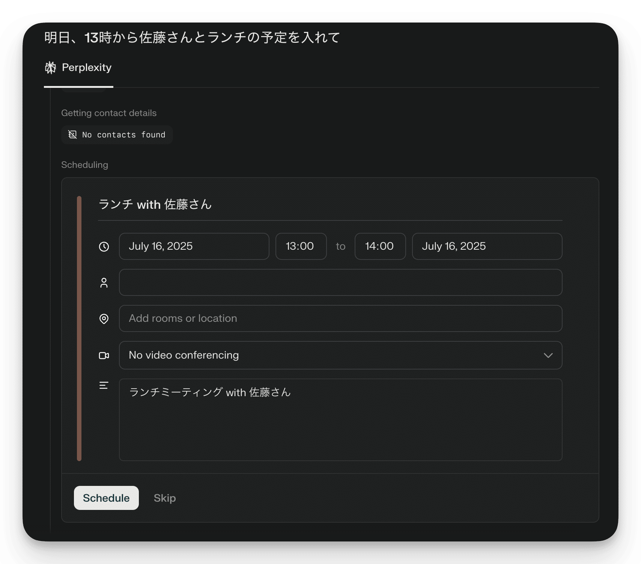Screen dimensions: 641x564
Task: Click the no-contacts icon in the chip
Action: click(72, 135)
